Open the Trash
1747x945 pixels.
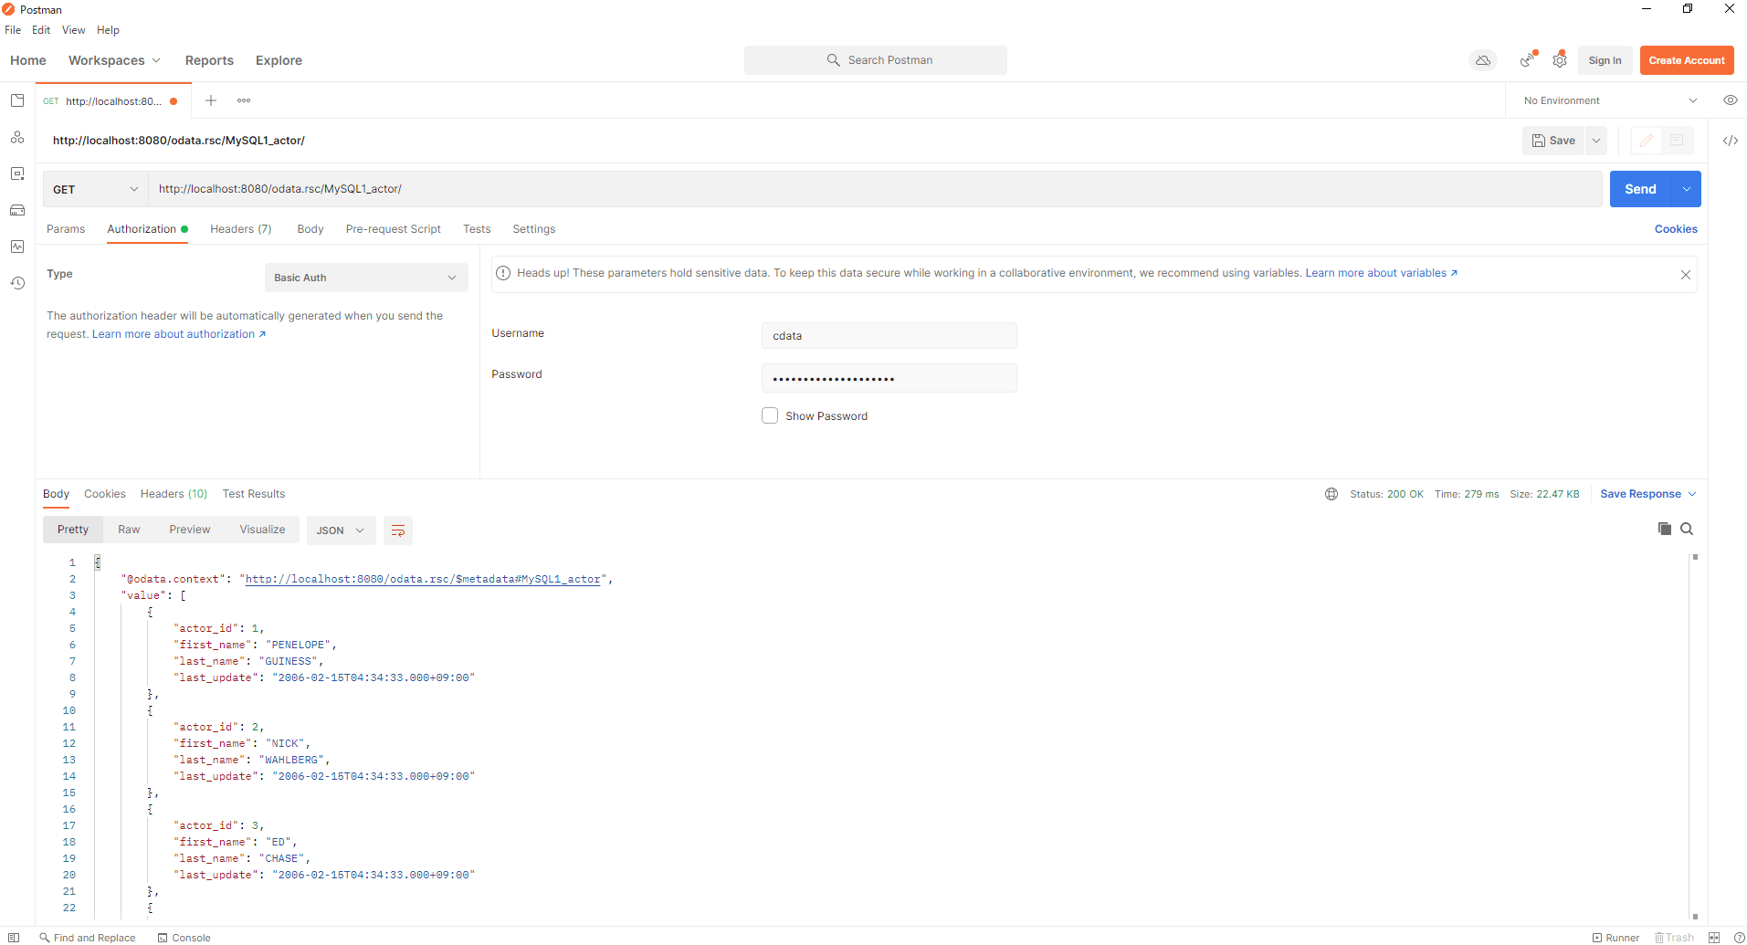(1674, 938)
